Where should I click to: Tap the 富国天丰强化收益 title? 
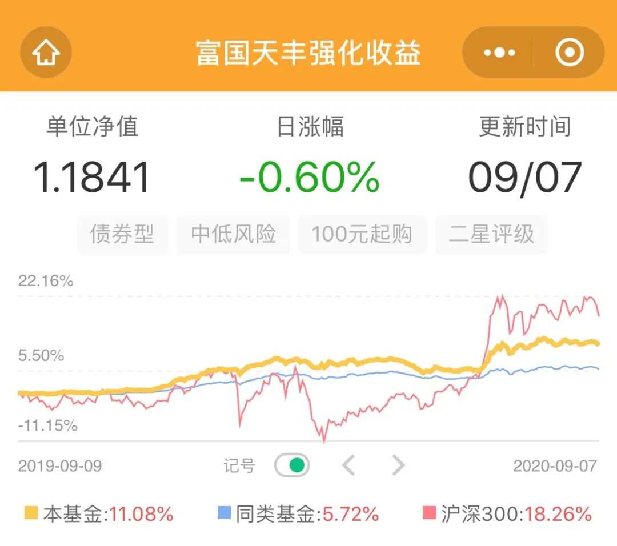pos(308,53)
